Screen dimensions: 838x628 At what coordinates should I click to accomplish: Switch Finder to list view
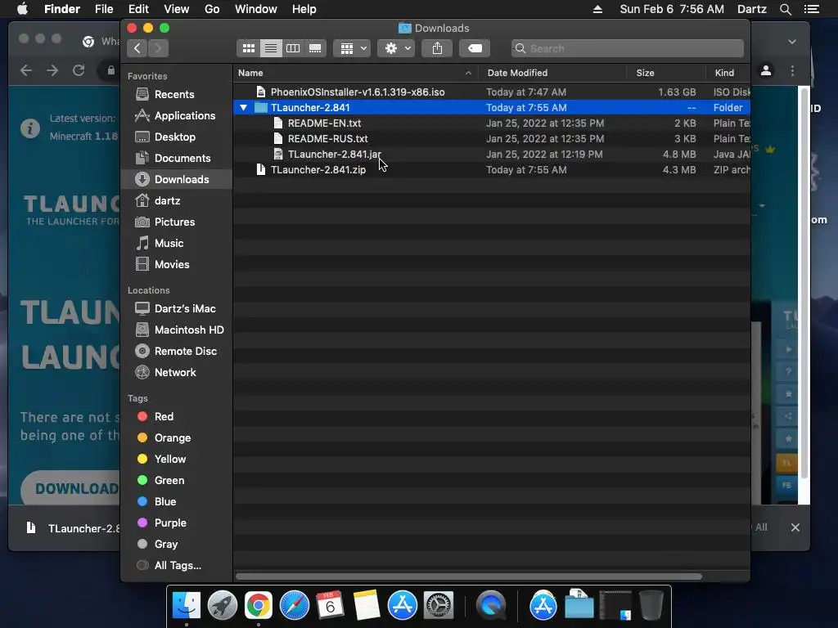coord(271,48)
